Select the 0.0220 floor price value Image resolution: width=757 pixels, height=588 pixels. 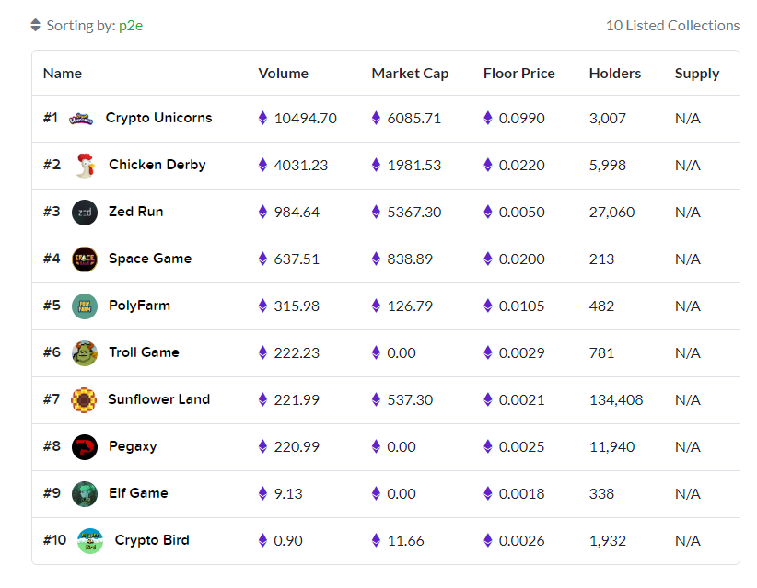(x=521, y=166)
